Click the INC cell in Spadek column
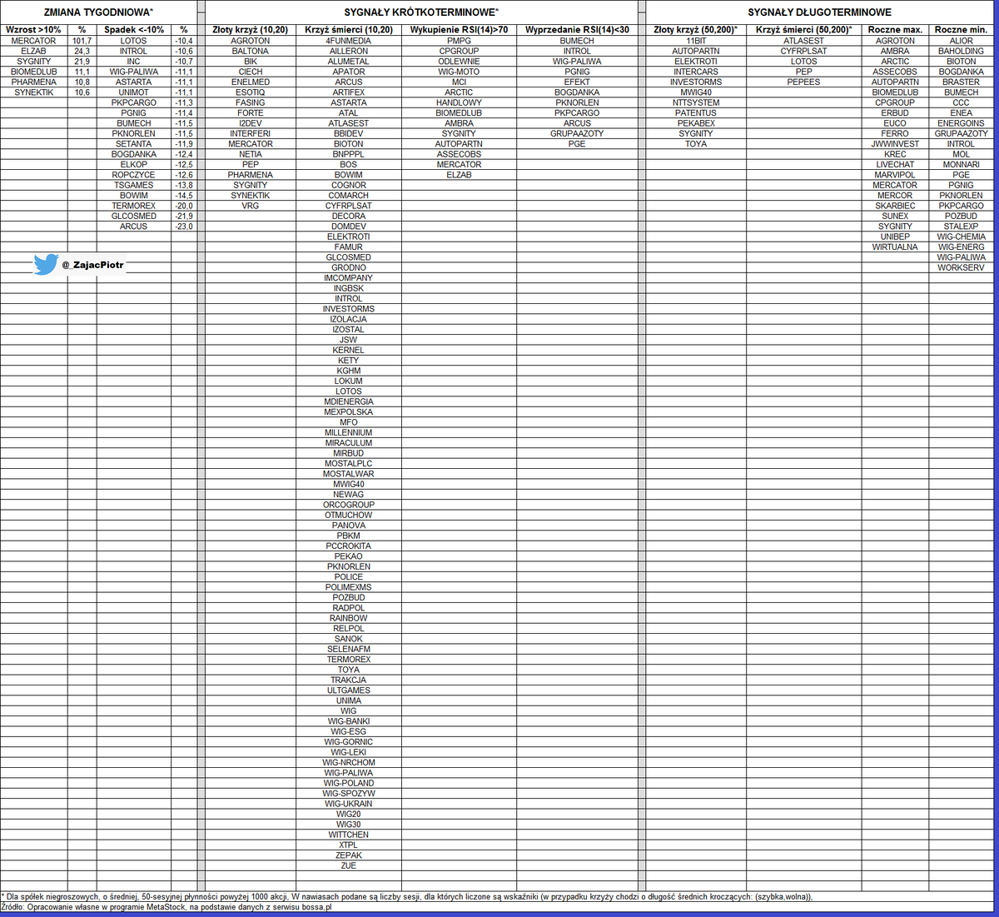The height and width of the screenshot is (917, 999). tap(133, 62)
